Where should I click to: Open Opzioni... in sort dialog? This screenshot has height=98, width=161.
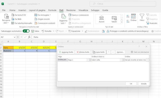120,52
